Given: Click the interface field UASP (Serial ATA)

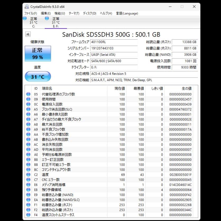Looking at the screenshot, I should pos(114,55).
